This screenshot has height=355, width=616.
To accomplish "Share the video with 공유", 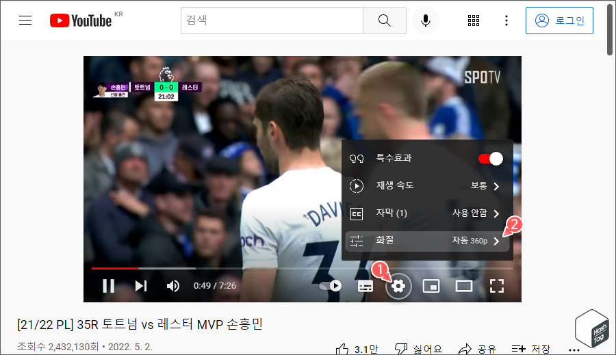I will click(x=477, y=349).
